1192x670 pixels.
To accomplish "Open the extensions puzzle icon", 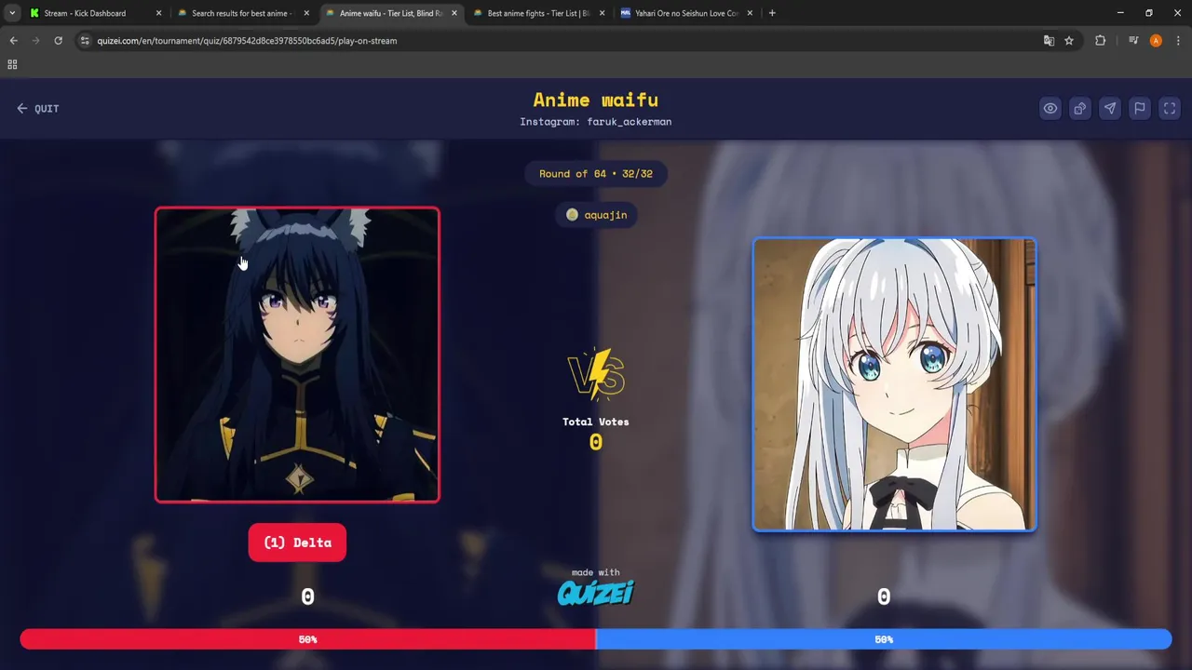I will (x=1100, y=41).
